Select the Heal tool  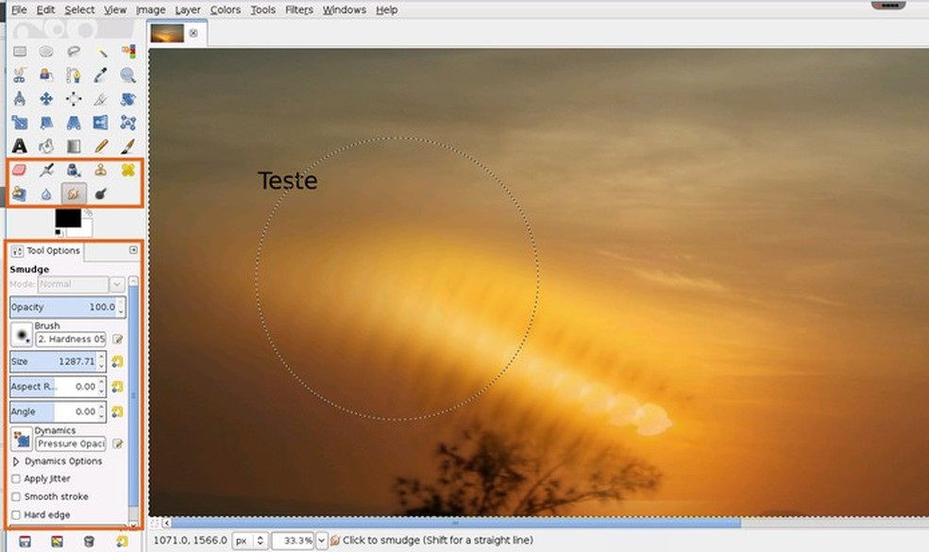tap(128, 171)
